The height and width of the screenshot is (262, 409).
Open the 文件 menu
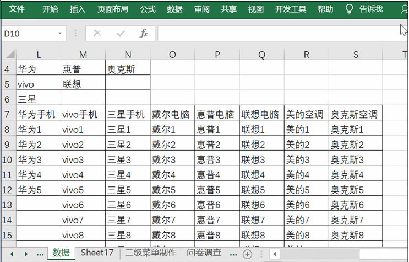[17, 9]
